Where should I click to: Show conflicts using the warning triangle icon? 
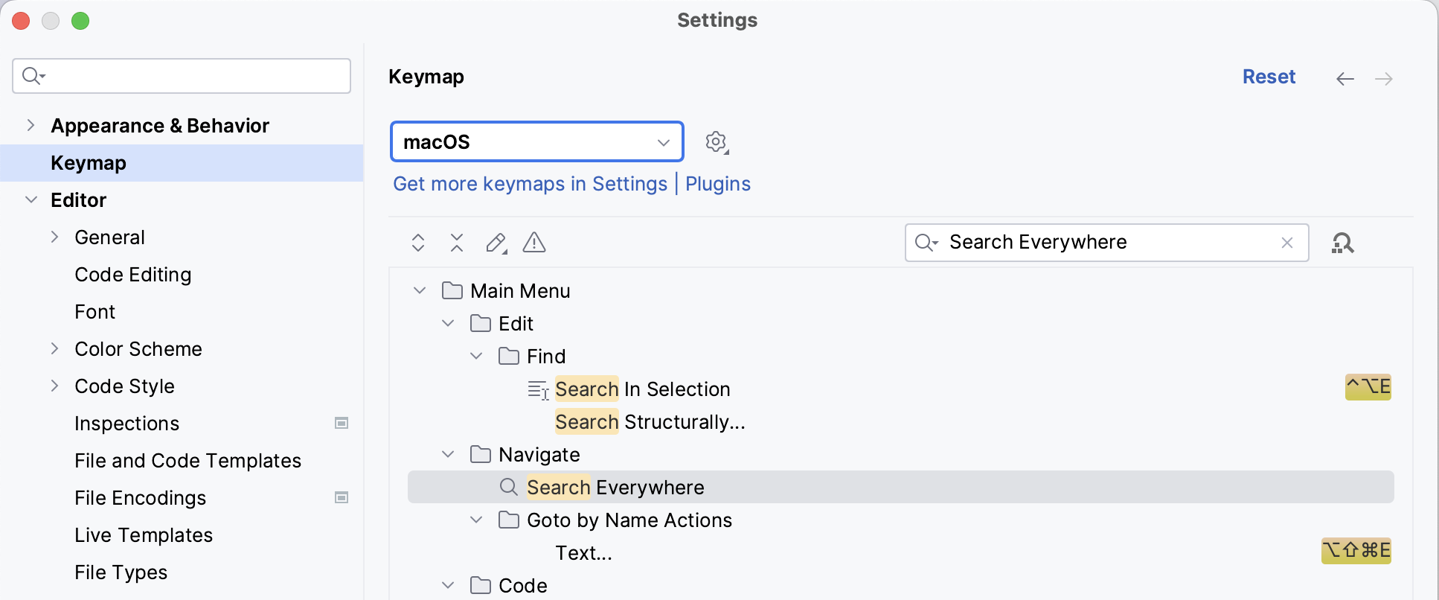pyautogui.click(x=534, y=243)
